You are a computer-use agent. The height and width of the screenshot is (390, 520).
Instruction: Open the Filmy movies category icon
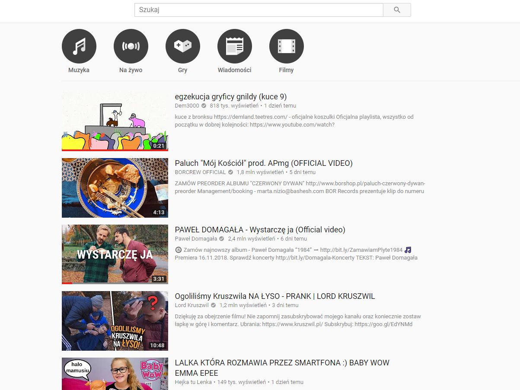click(x=287, y=46)
